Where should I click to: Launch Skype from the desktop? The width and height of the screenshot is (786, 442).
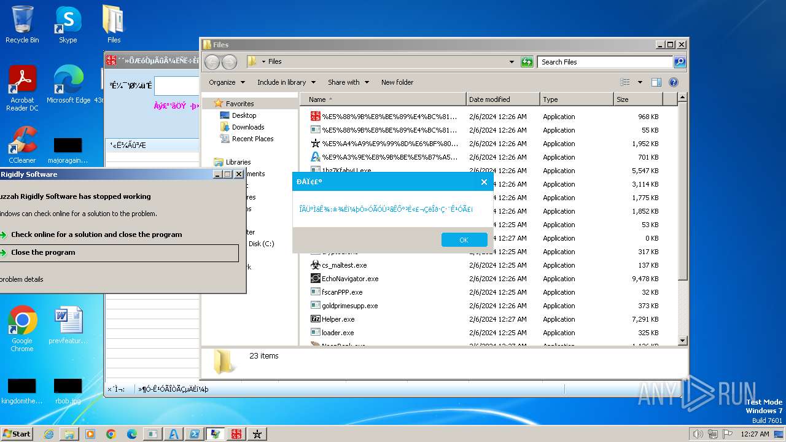pyautogui.click(x=68, y=25)
